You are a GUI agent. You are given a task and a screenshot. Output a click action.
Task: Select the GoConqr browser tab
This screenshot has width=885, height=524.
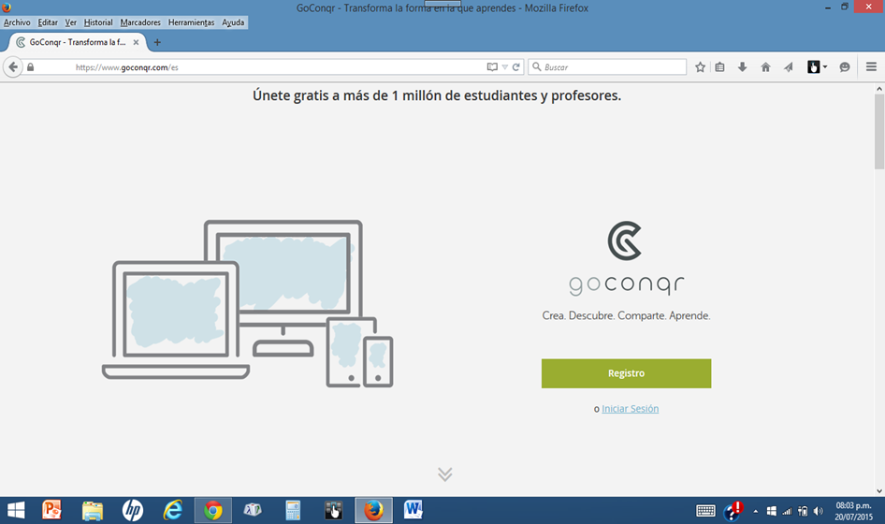tap(78, 42)
